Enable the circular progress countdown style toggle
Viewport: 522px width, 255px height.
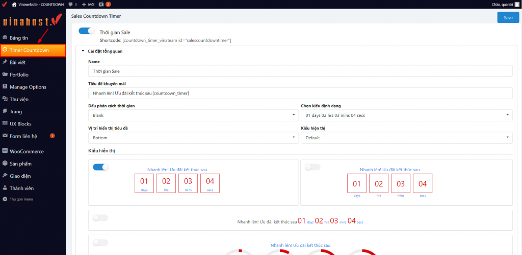(x=100, y=243)
